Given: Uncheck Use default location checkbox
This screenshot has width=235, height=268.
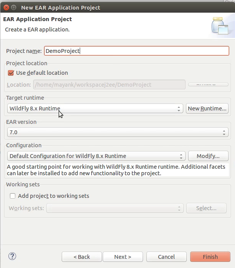Looking at the screenshot, I should coord(11,73).
